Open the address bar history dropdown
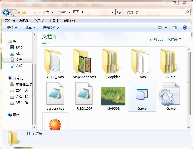The height and width of the screenshot is (149, 193). (113, 12)
